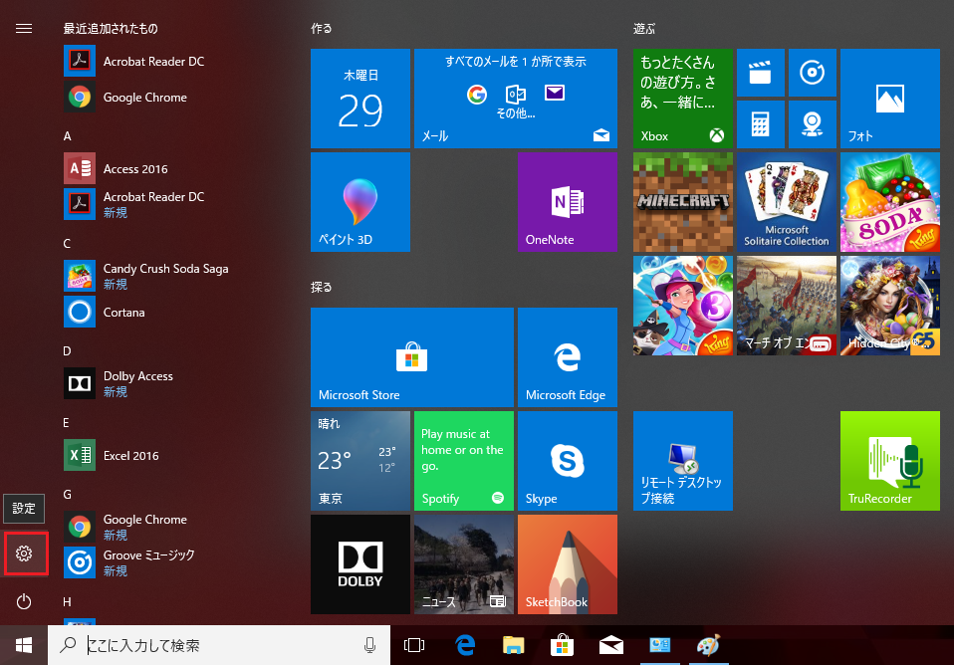Select the letter D group header
Image resolution: width=954 pixels, height=665 pixels.
coord(67,351)
